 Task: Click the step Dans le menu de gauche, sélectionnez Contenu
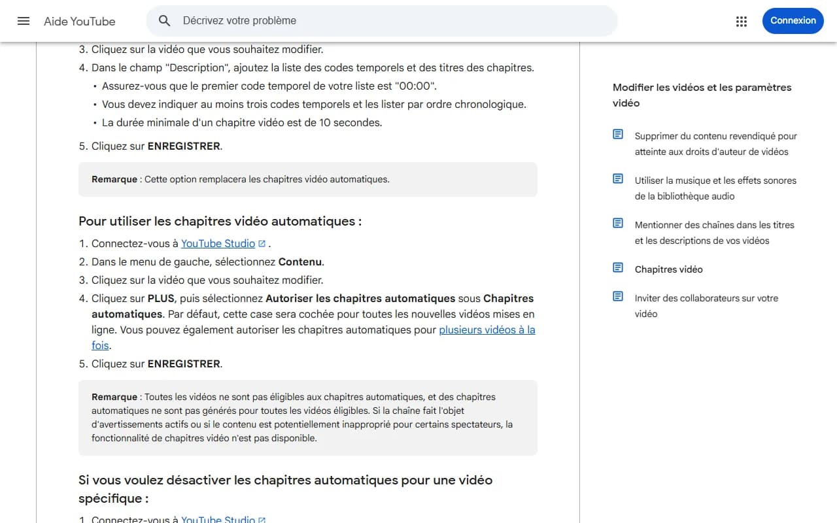click(x=208, y=262)
